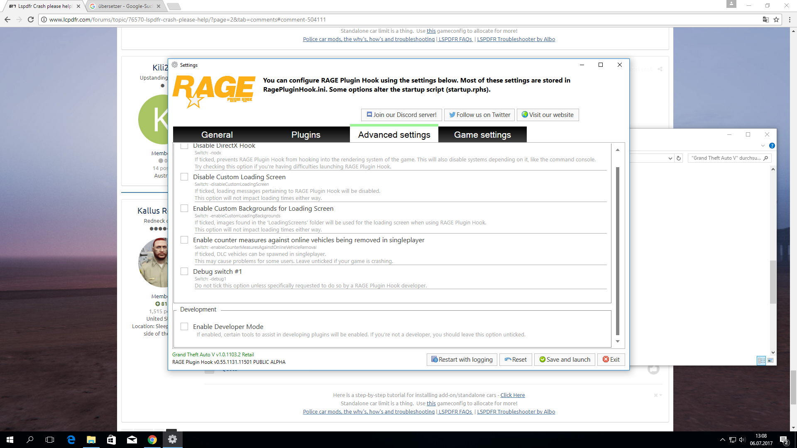The height and width of the screenshot is (448, 797).
Task: Reload the browser page
Action: click(30, 19)
